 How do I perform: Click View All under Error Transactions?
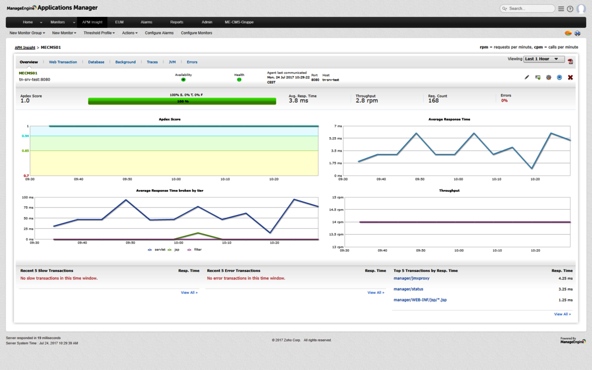(x=376, y=293)
